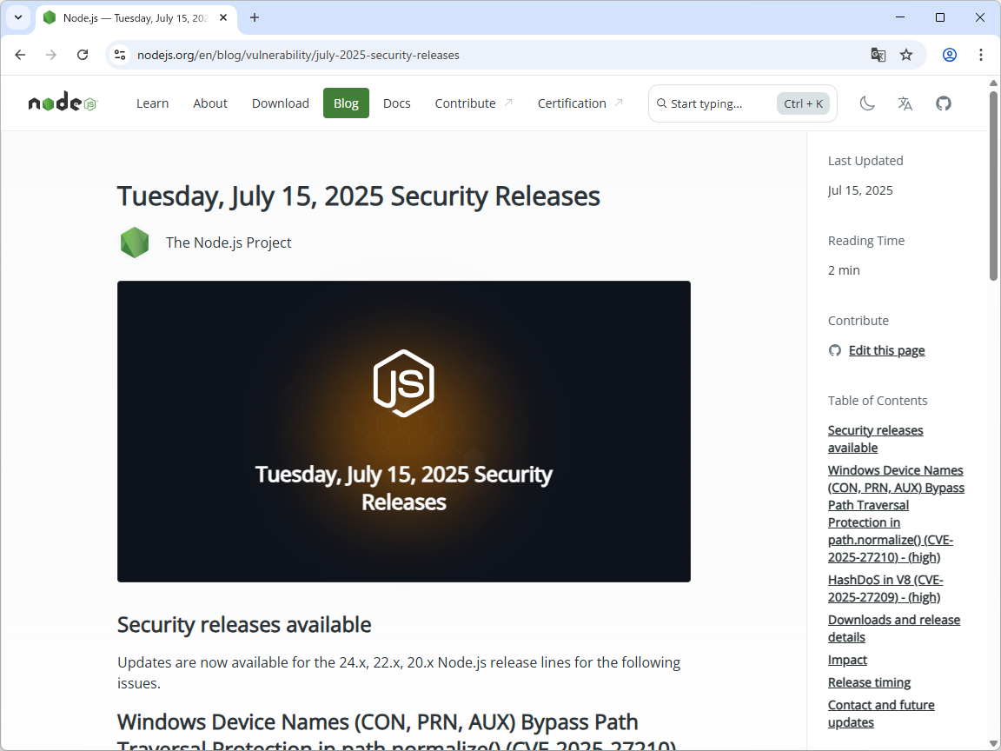Click the Node.js logo in the navbar

[x=61, y=102]
